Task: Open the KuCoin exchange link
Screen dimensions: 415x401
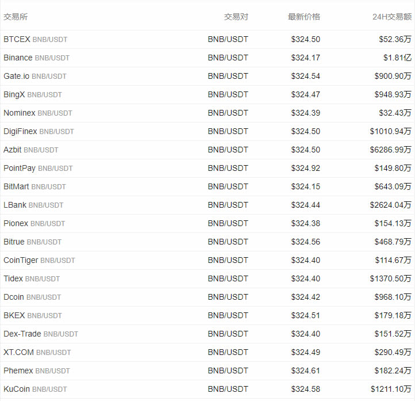Action: pyautogui.click(x=17, y=389)
